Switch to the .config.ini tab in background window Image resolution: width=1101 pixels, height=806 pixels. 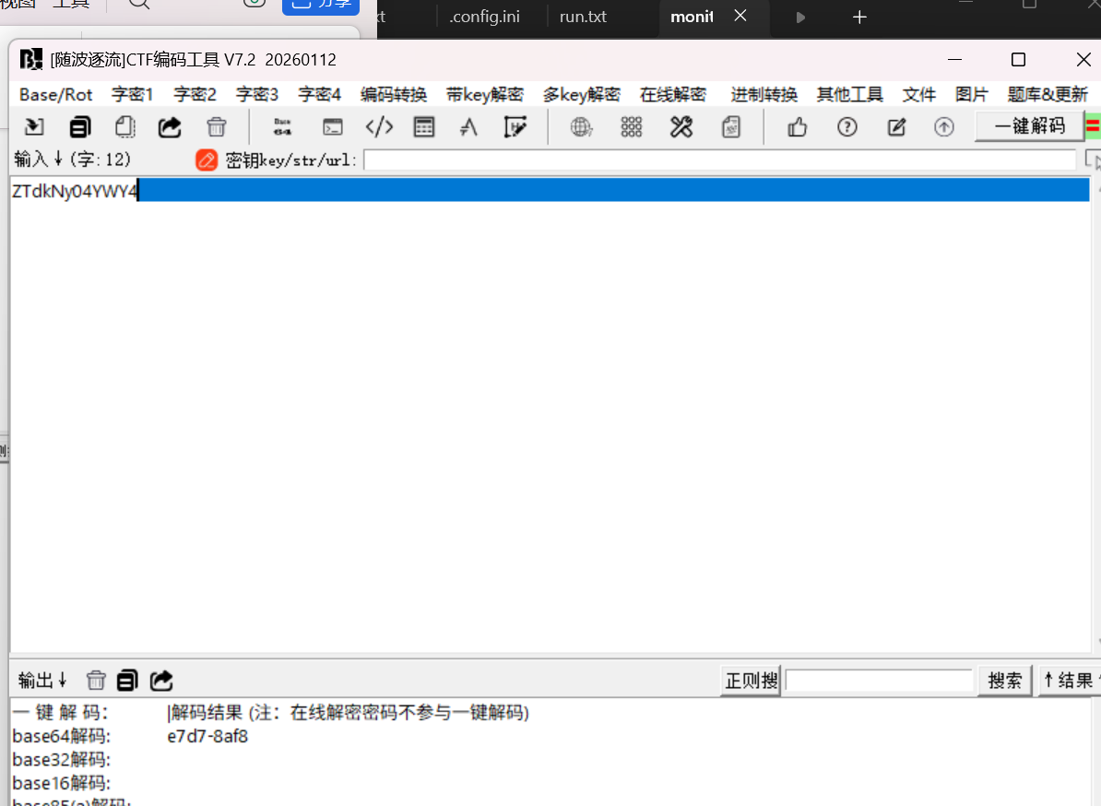(484, 17)
